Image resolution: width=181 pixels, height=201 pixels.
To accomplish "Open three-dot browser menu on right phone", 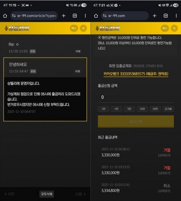I will (176, 16).
